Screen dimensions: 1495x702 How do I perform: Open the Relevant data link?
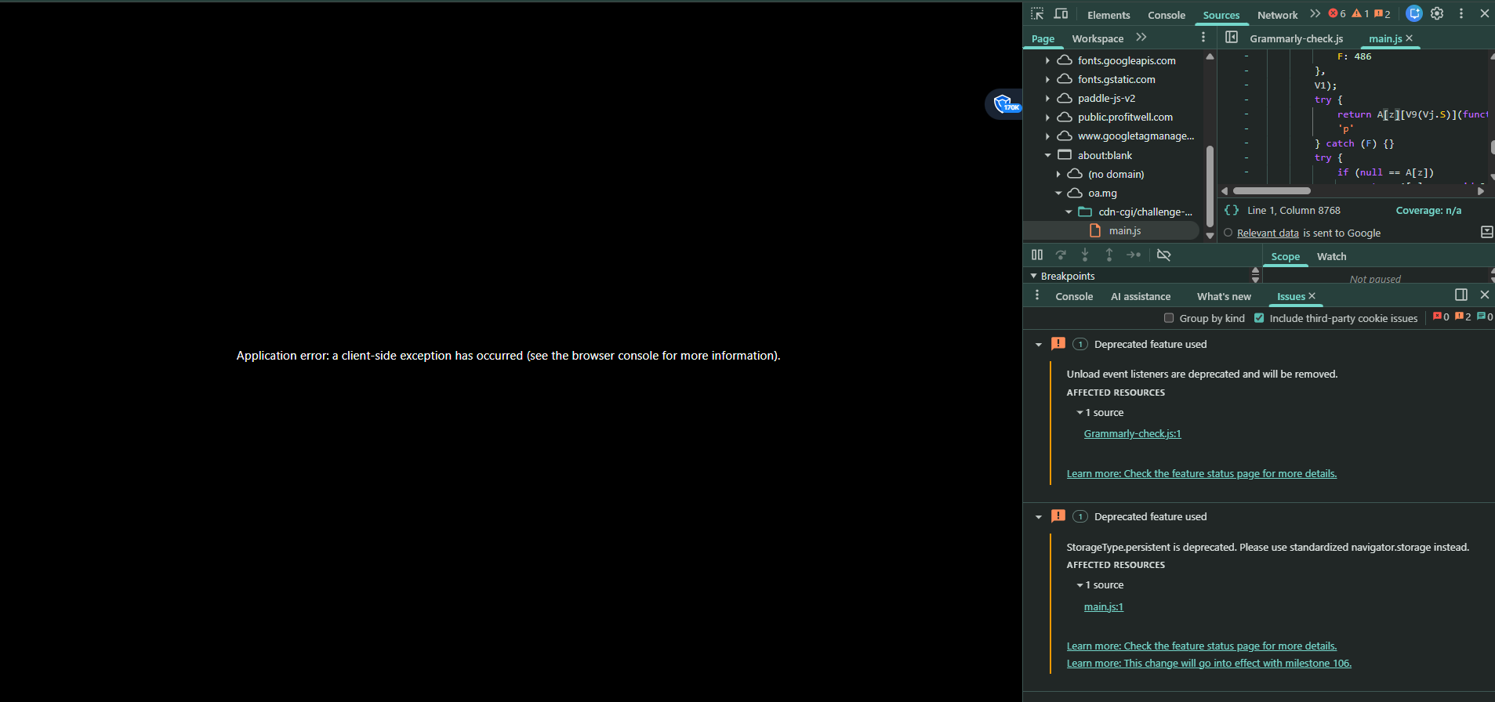[x=1268, y=233]
